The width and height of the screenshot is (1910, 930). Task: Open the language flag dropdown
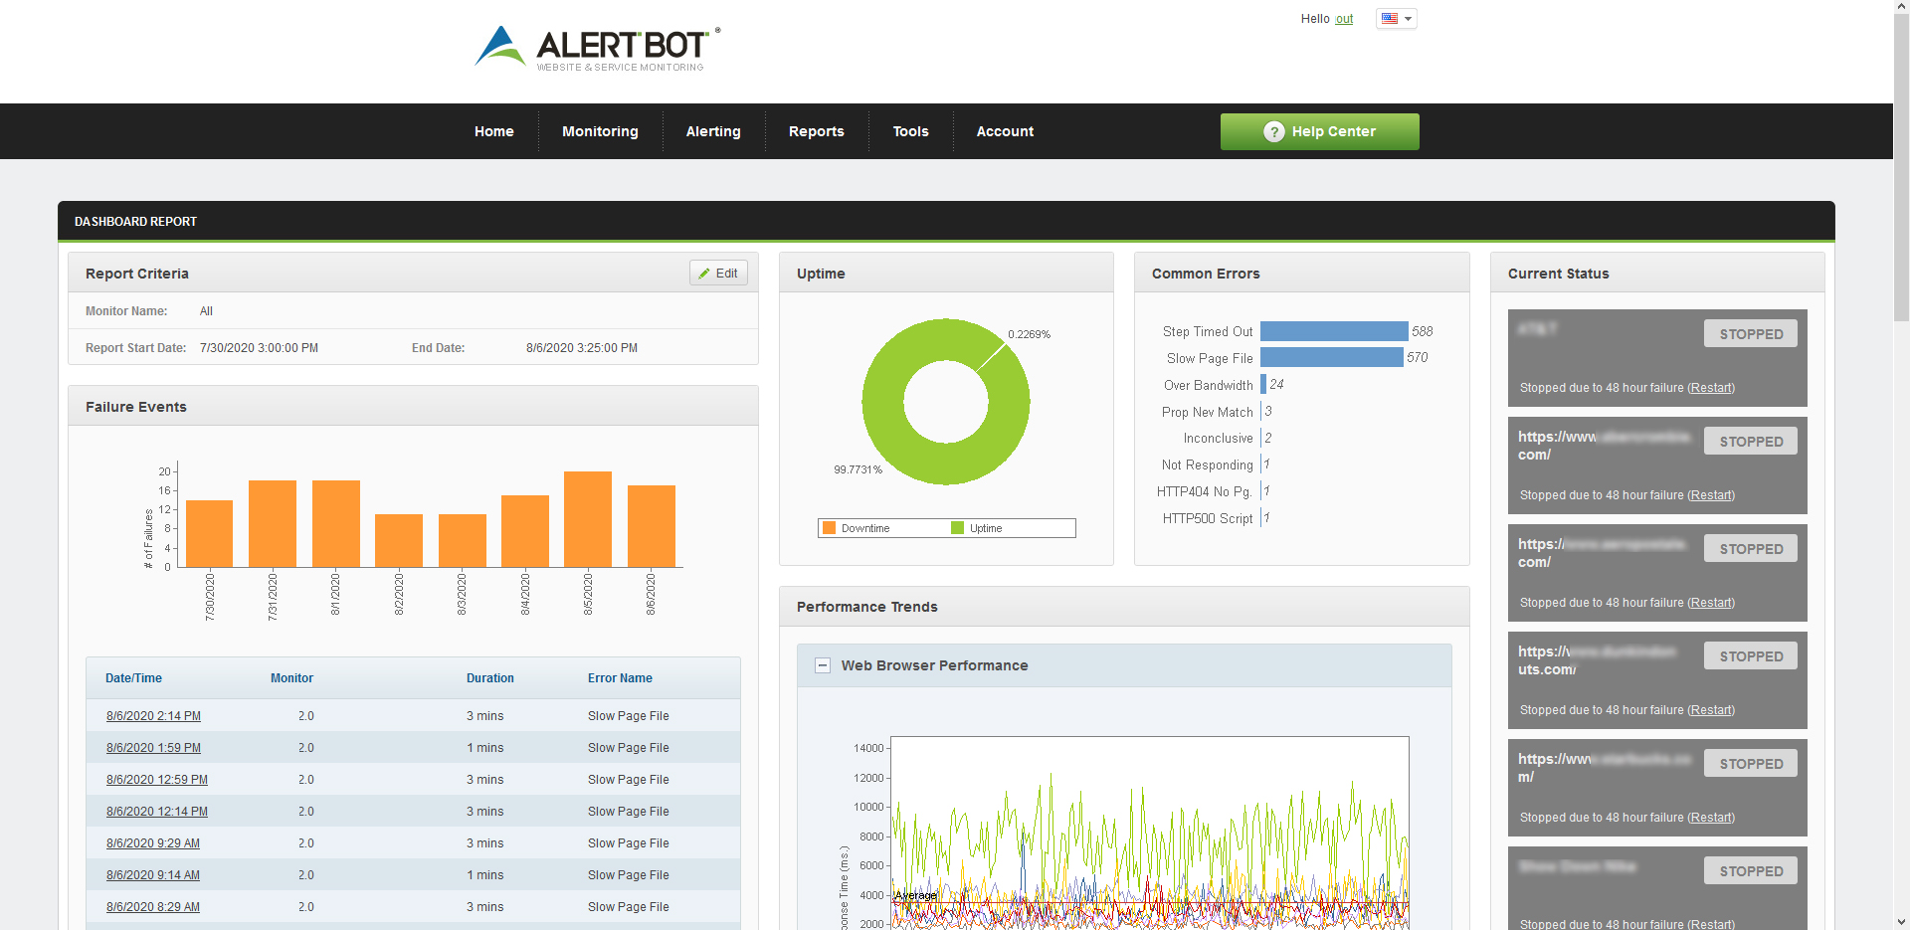(x=1396, y=19)
